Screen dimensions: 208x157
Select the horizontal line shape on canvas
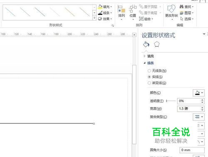click(x=47, y=123)
